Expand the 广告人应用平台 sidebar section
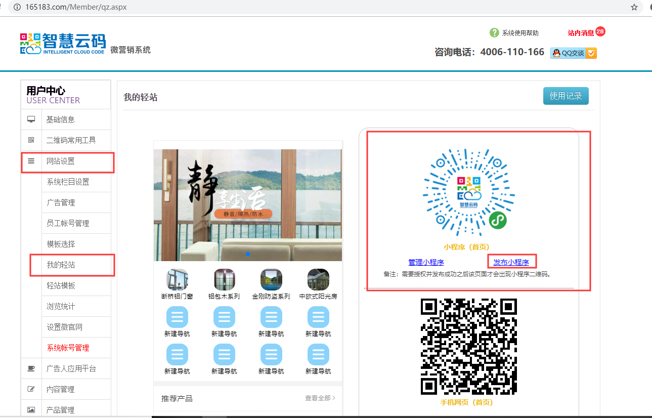 tap(71, 369)
